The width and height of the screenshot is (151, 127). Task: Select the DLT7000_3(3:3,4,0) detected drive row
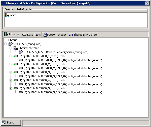pyautogui.click(x=63, y=76)
